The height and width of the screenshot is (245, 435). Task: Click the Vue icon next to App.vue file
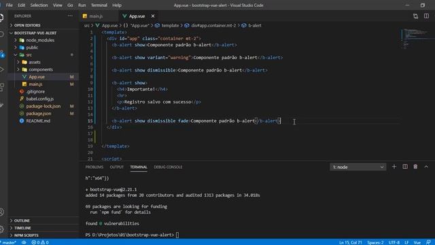click(x=24, y=77)
